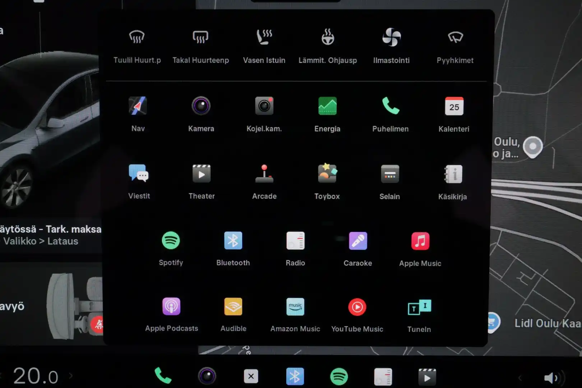
Task: Close the launcher with the X button
Action: pyautogui.click(x=251, y=376)
